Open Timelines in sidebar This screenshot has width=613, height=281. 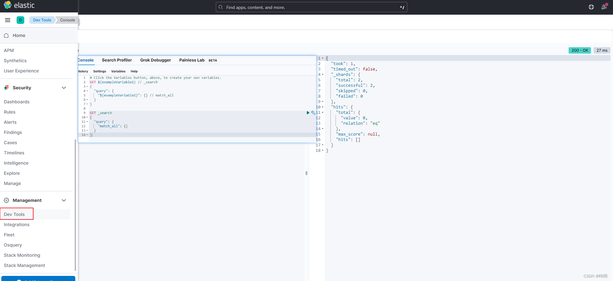coord(14,153)
